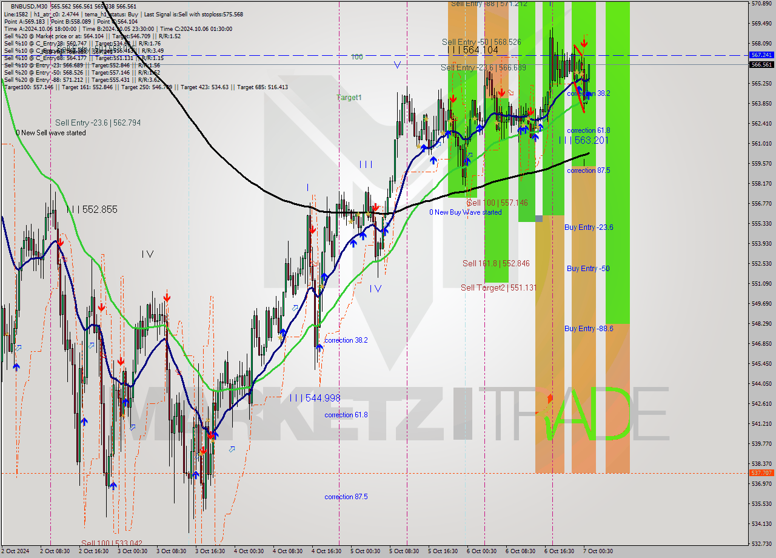
Task: Select the 'Buy Entry -88.6' label
Action: pyautogui.click(x=589, y=328)
